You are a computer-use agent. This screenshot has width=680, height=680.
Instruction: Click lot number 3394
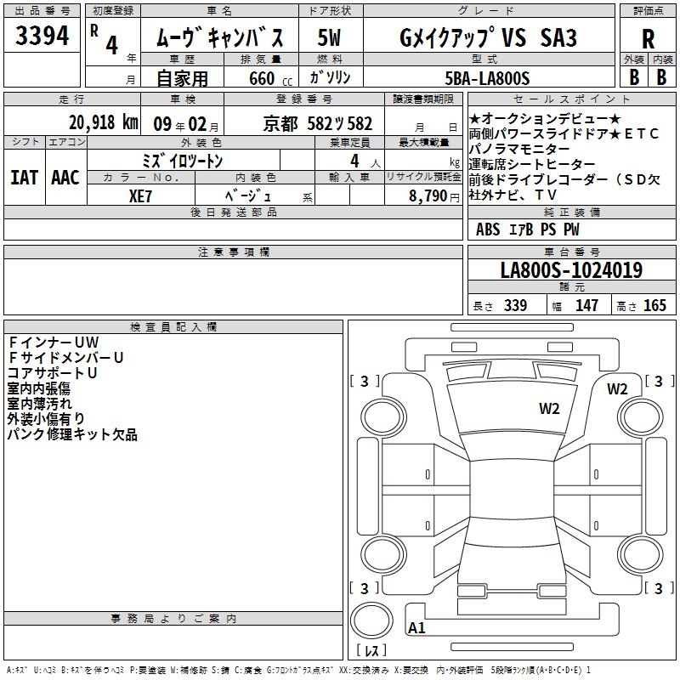pyautogui.click(x=42, y=36)
